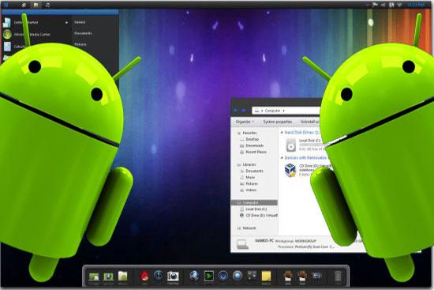Click the Explorer forward arrow button
434x290 pixels.
point(243,111)
